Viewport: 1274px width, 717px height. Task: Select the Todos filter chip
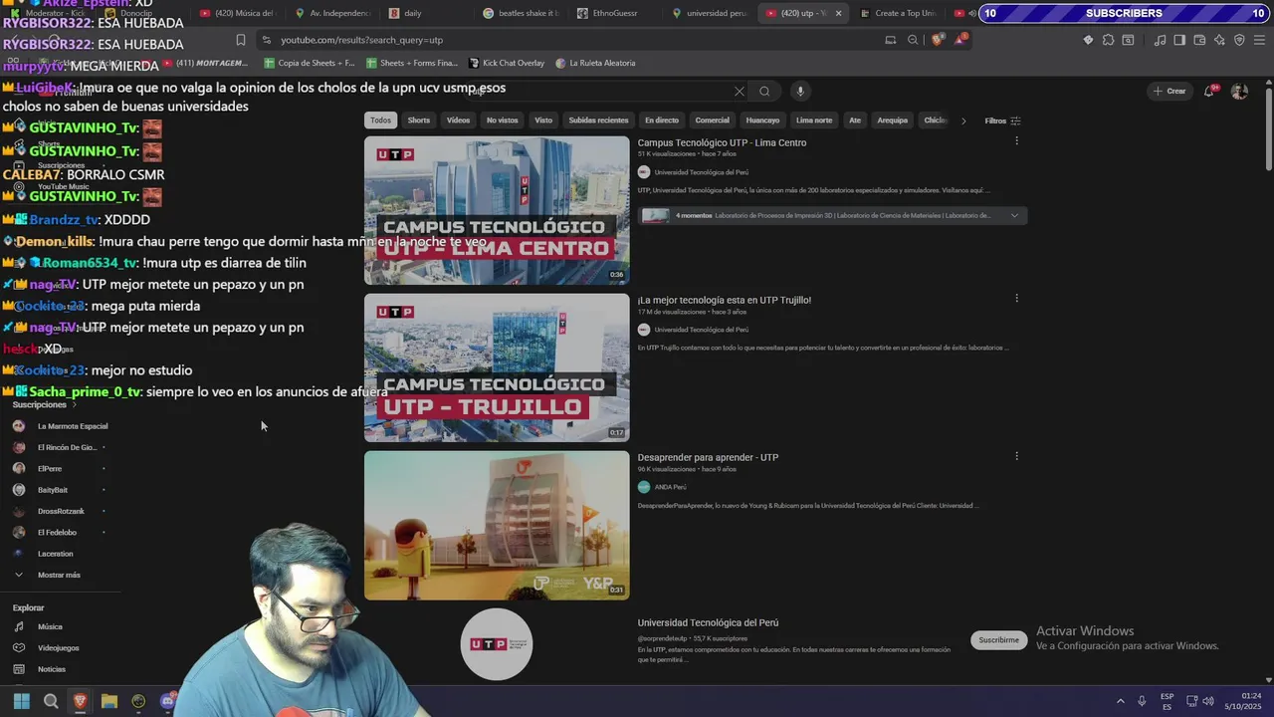coord(381,120)
